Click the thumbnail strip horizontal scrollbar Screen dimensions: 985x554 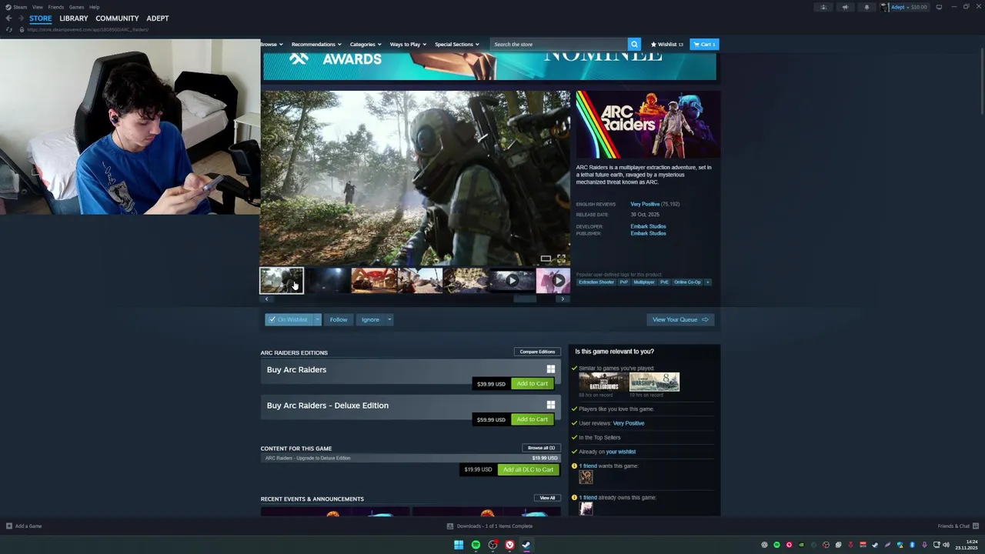tap(525, 299)
